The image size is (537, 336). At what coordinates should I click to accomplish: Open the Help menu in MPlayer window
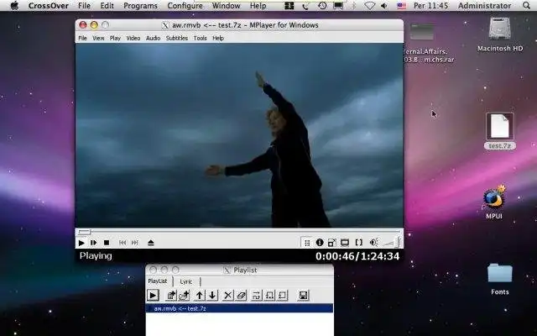pyautogui.click(x=218, y=38)
